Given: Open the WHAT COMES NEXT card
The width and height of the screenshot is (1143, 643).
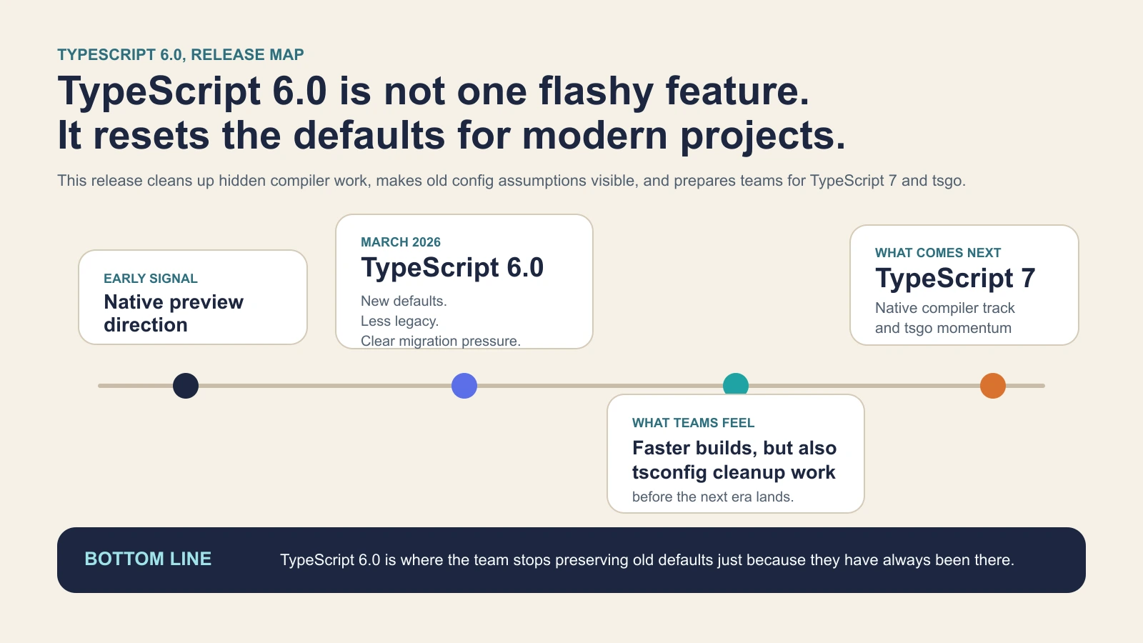Looking at the screenshot, I should pyautogui.click(x=964, y=284).
